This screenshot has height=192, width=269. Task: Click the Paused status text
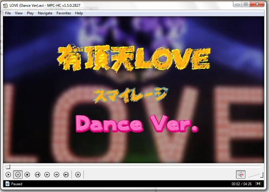[x=17, y=184]
